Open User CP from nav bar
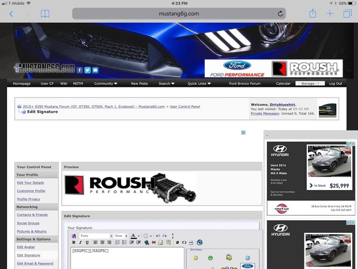Viewport: 358px width, 269px height. (x=47, y=84)
